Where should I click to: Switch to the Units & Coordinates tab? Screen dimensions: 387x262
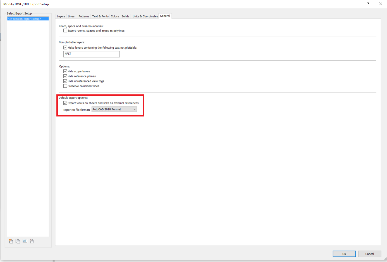coord(145,16)
